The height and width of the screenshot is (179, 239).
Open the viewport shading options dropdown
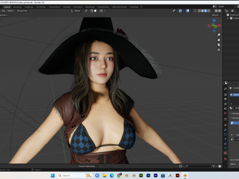pos(212,11)
